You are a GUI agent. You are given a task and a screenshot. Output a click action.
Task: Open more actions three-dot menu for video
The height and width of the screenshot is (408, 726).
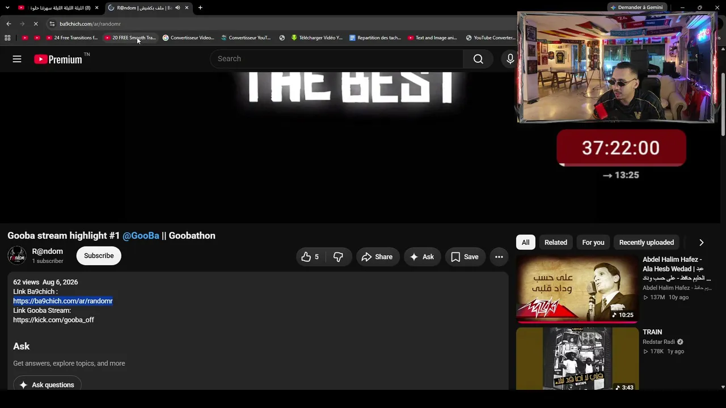pos(499,257)
